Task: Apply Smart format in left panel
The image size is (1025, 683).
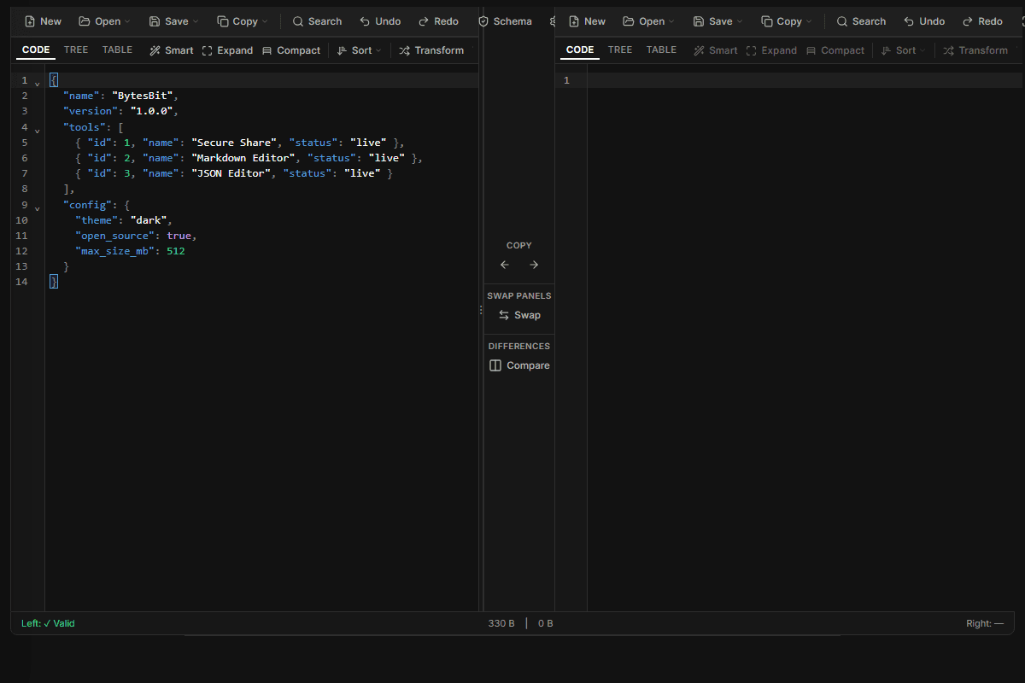Action: [172, 50]
